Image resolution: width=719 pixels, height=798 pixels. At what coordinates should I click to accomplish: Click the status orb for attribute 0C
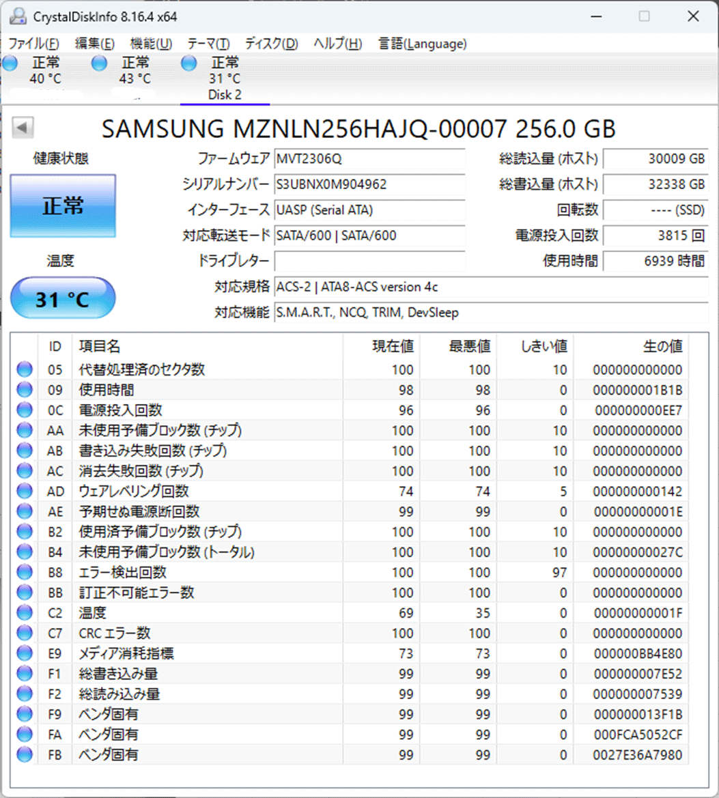point(25,410)
